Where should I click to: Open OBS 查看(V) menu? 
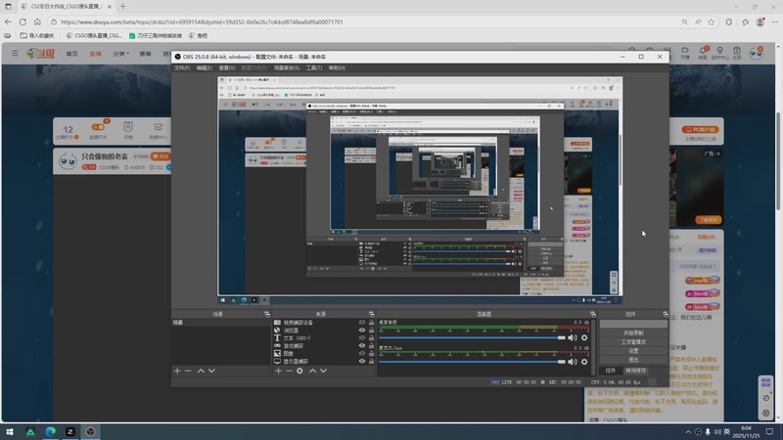(x=227, y=67)
